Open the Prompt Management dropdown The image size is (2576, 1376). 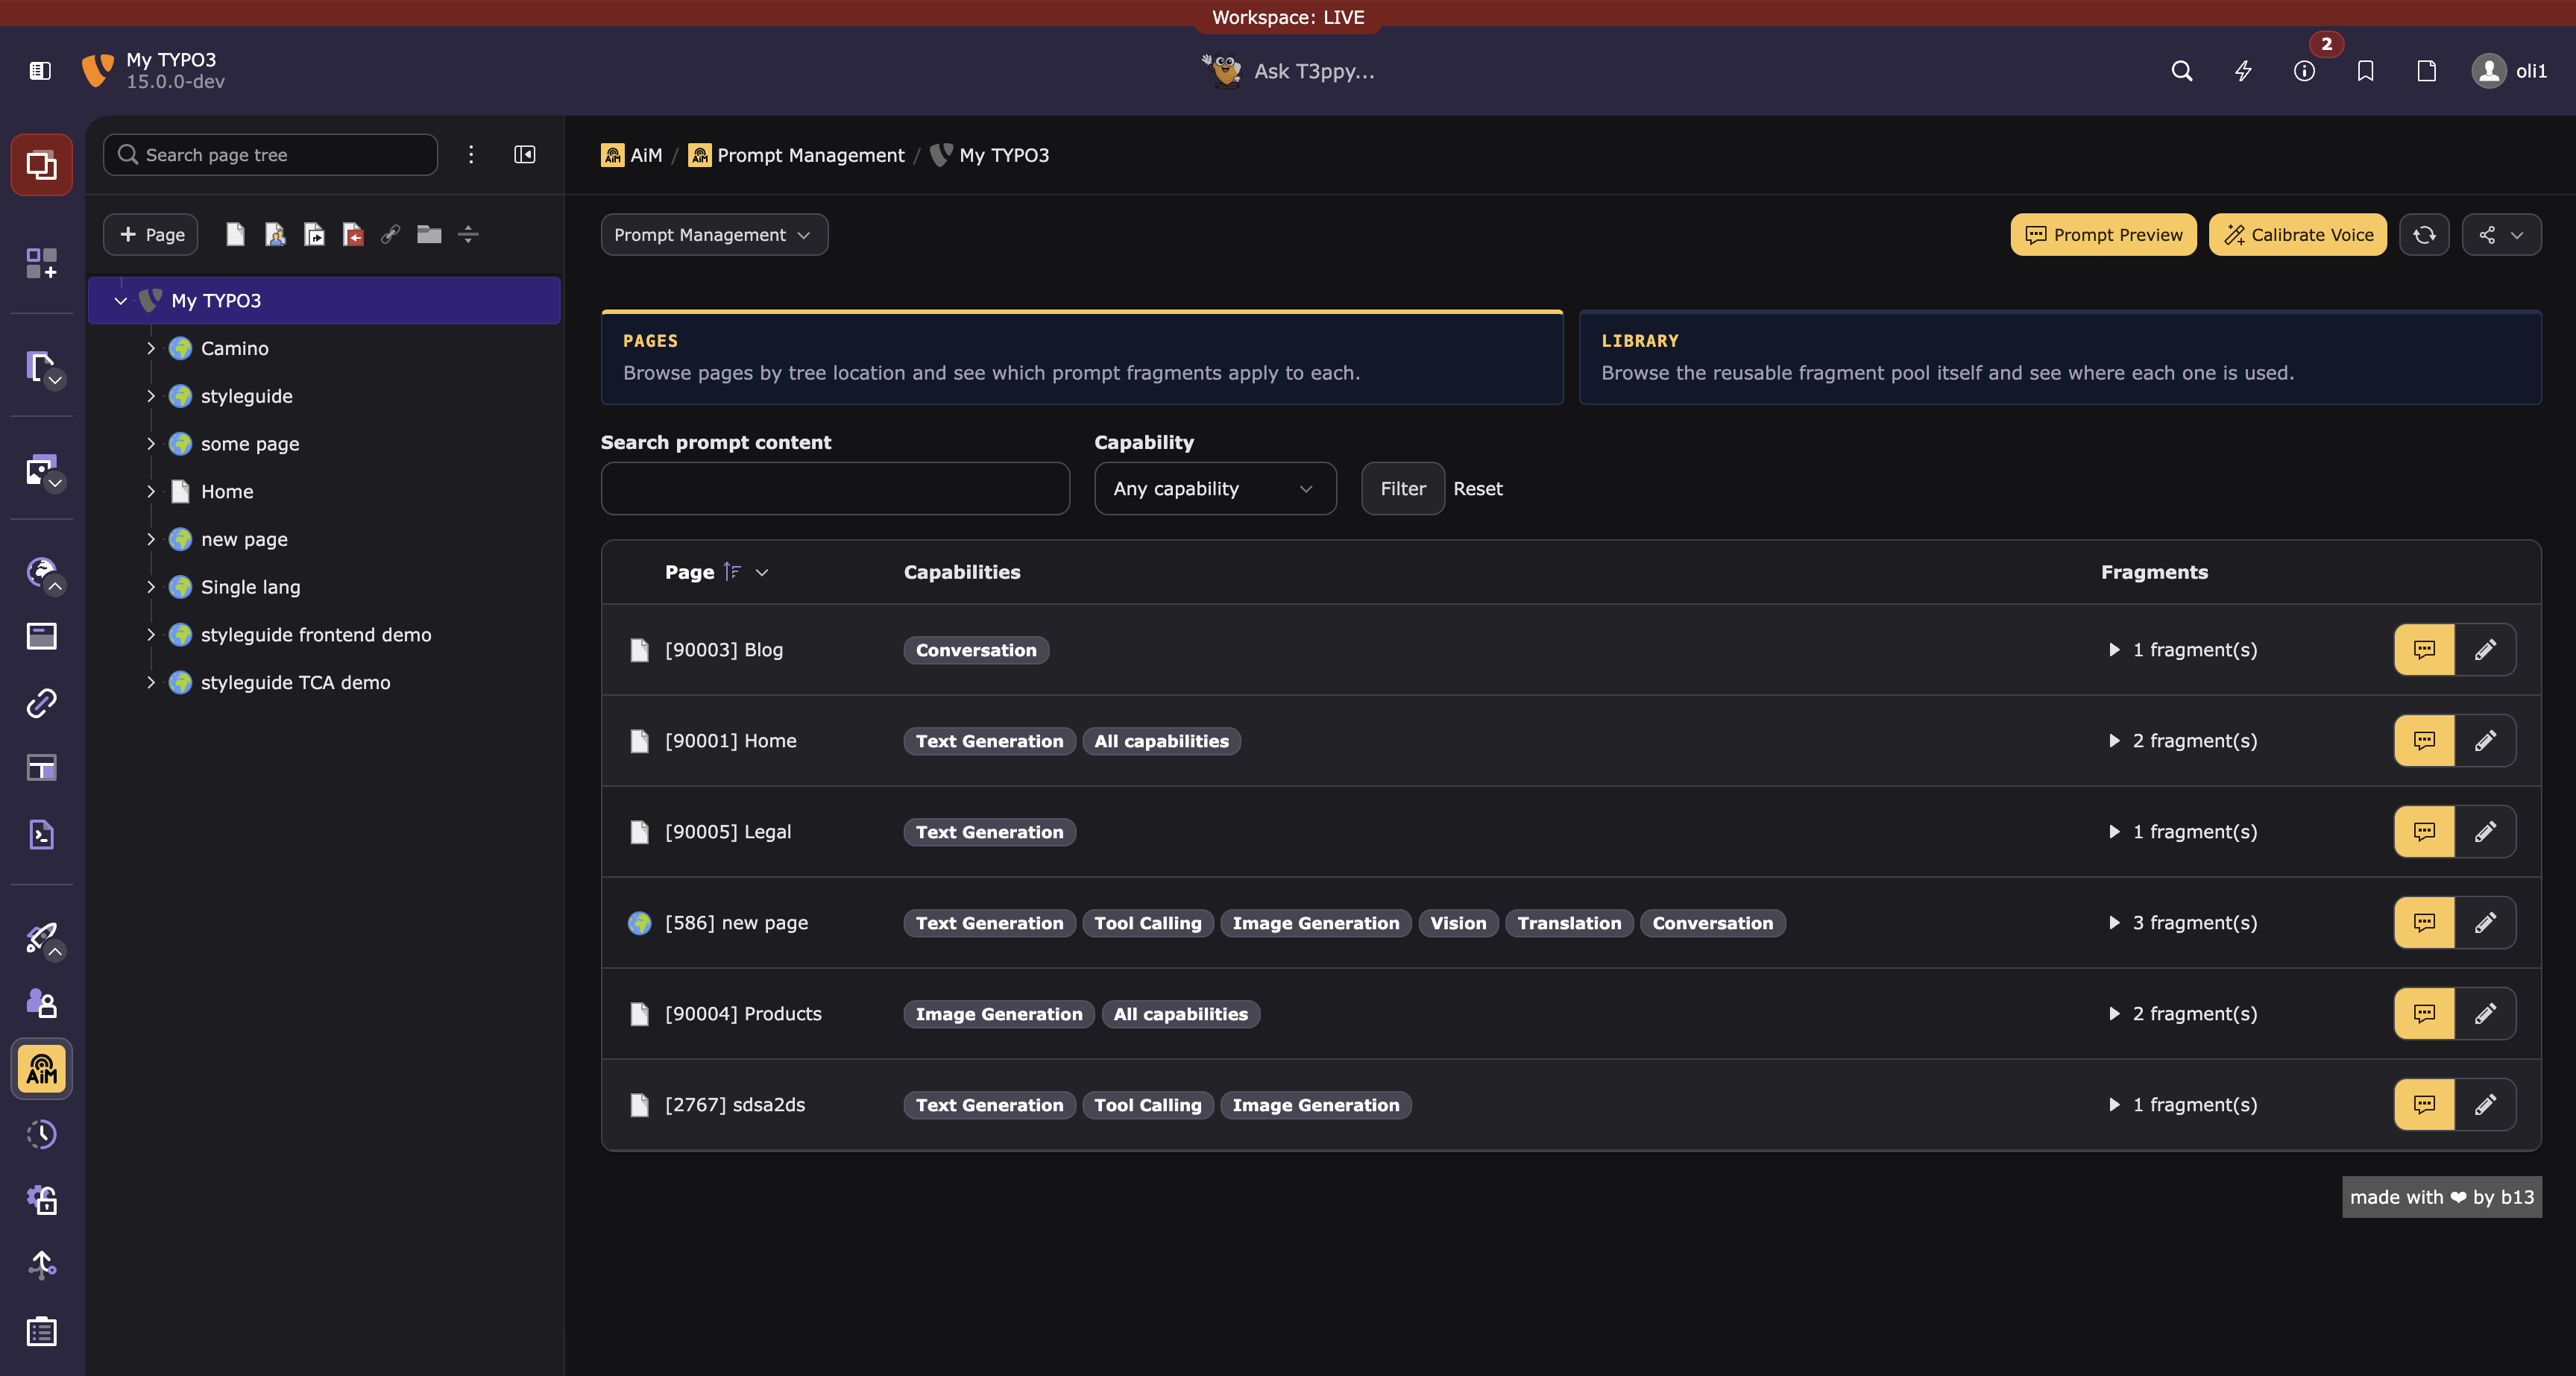tap(714, 235)
